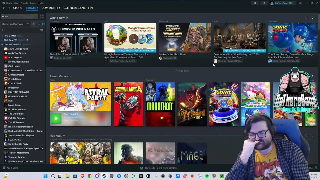Open Junkrat's Lootbox Hunt news card
The width and height of the screenshot is (320, 180).
[185, 38]
